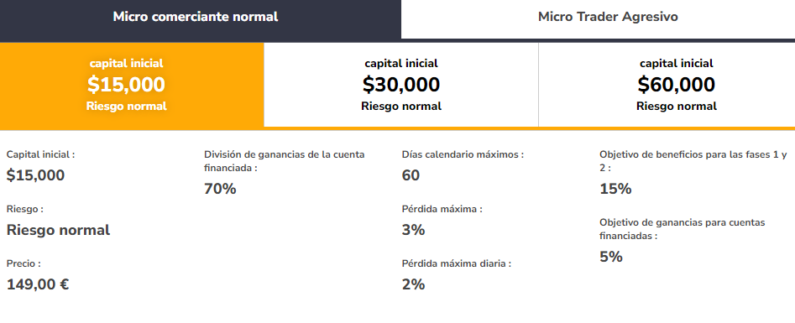Click the Riesgo normal detail value
The width and height of the screenshot is (795, 323).
(x=58, y=230)
